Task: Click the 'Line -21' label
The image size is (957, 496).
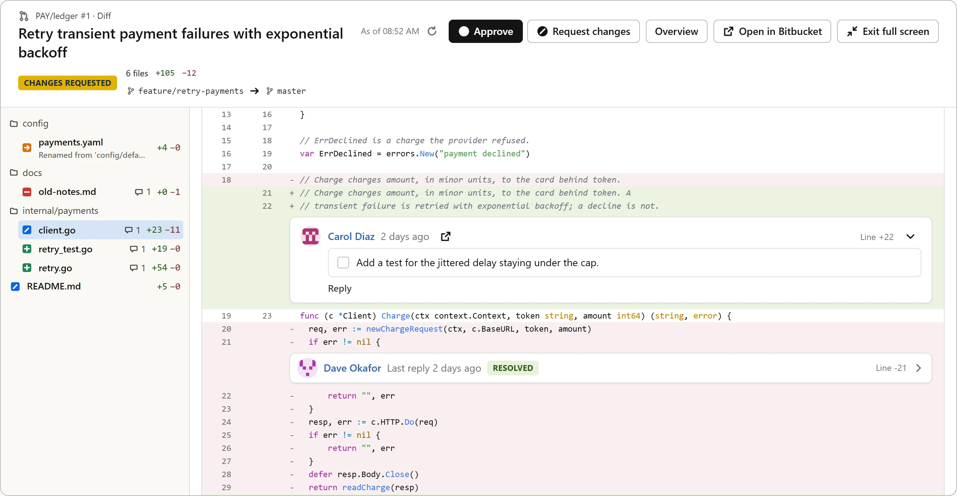Action: (x=891, y=368)
